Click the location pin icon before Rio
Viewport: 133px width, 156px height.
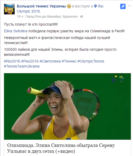(x=95, y=6)
